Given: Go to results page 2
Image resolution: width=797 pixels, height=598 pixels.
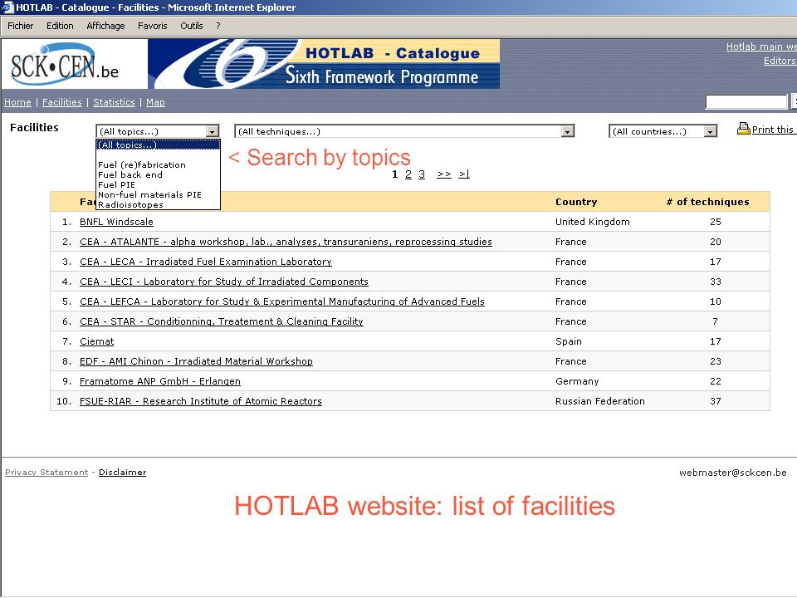Looking at the screenshot, I should [x=408, y=174].
